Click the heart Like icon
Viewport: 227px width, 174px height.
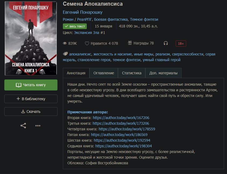point(87,43)
